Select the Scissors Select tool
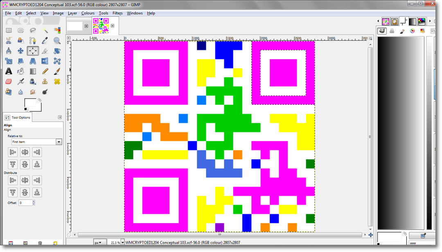The height and width of the screenshot is (252, 442). 9,41
